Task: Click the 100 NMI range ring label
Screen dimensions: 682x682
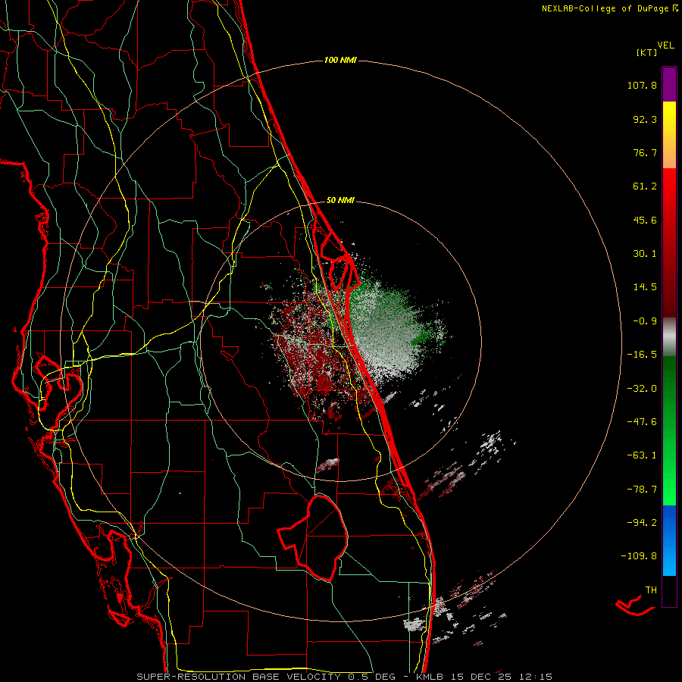Action: (340, 60)
